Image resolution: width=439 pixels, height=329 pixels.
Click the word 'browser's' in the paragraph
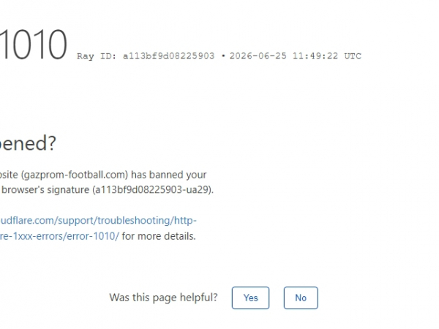[x=23, y=189]
